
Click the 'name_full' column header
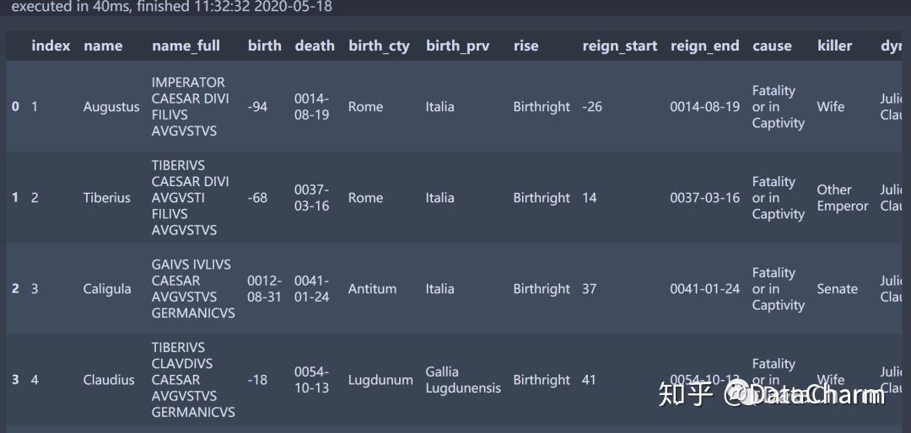186,45
